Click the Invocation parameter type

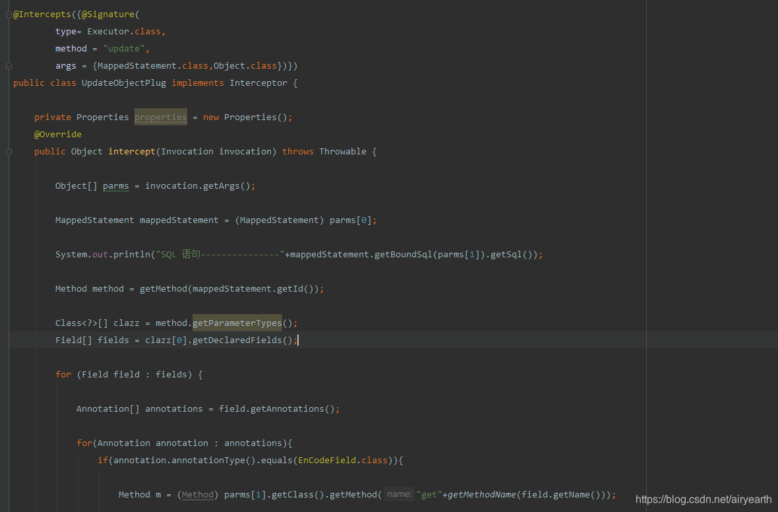[187, 152]
